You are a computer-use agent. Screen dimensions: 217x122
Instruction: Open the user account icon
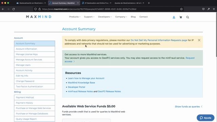pyautogui.click(x=174, y=17)
